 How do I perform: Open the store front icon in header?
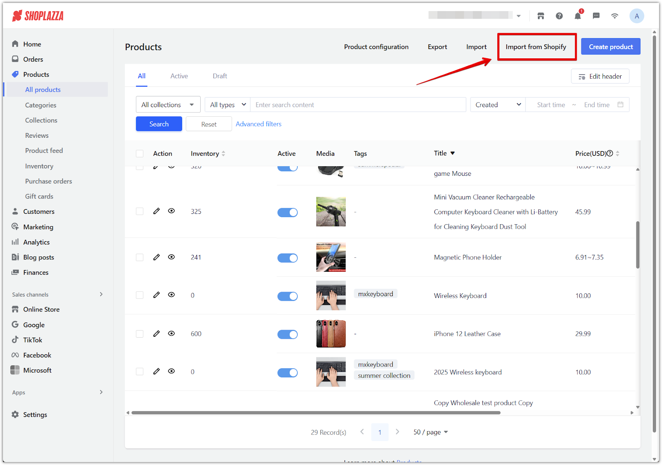pos(541,16)
